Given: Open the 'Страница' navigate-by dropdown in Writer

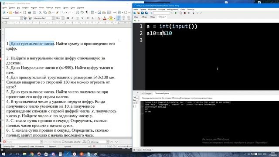Looking at the screenshot, I should 108,142.
